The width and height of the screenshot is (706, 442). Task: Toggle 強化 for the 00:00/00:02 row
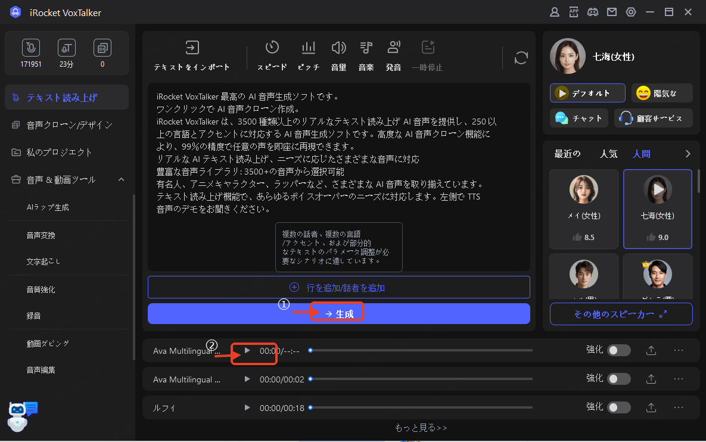618,379
